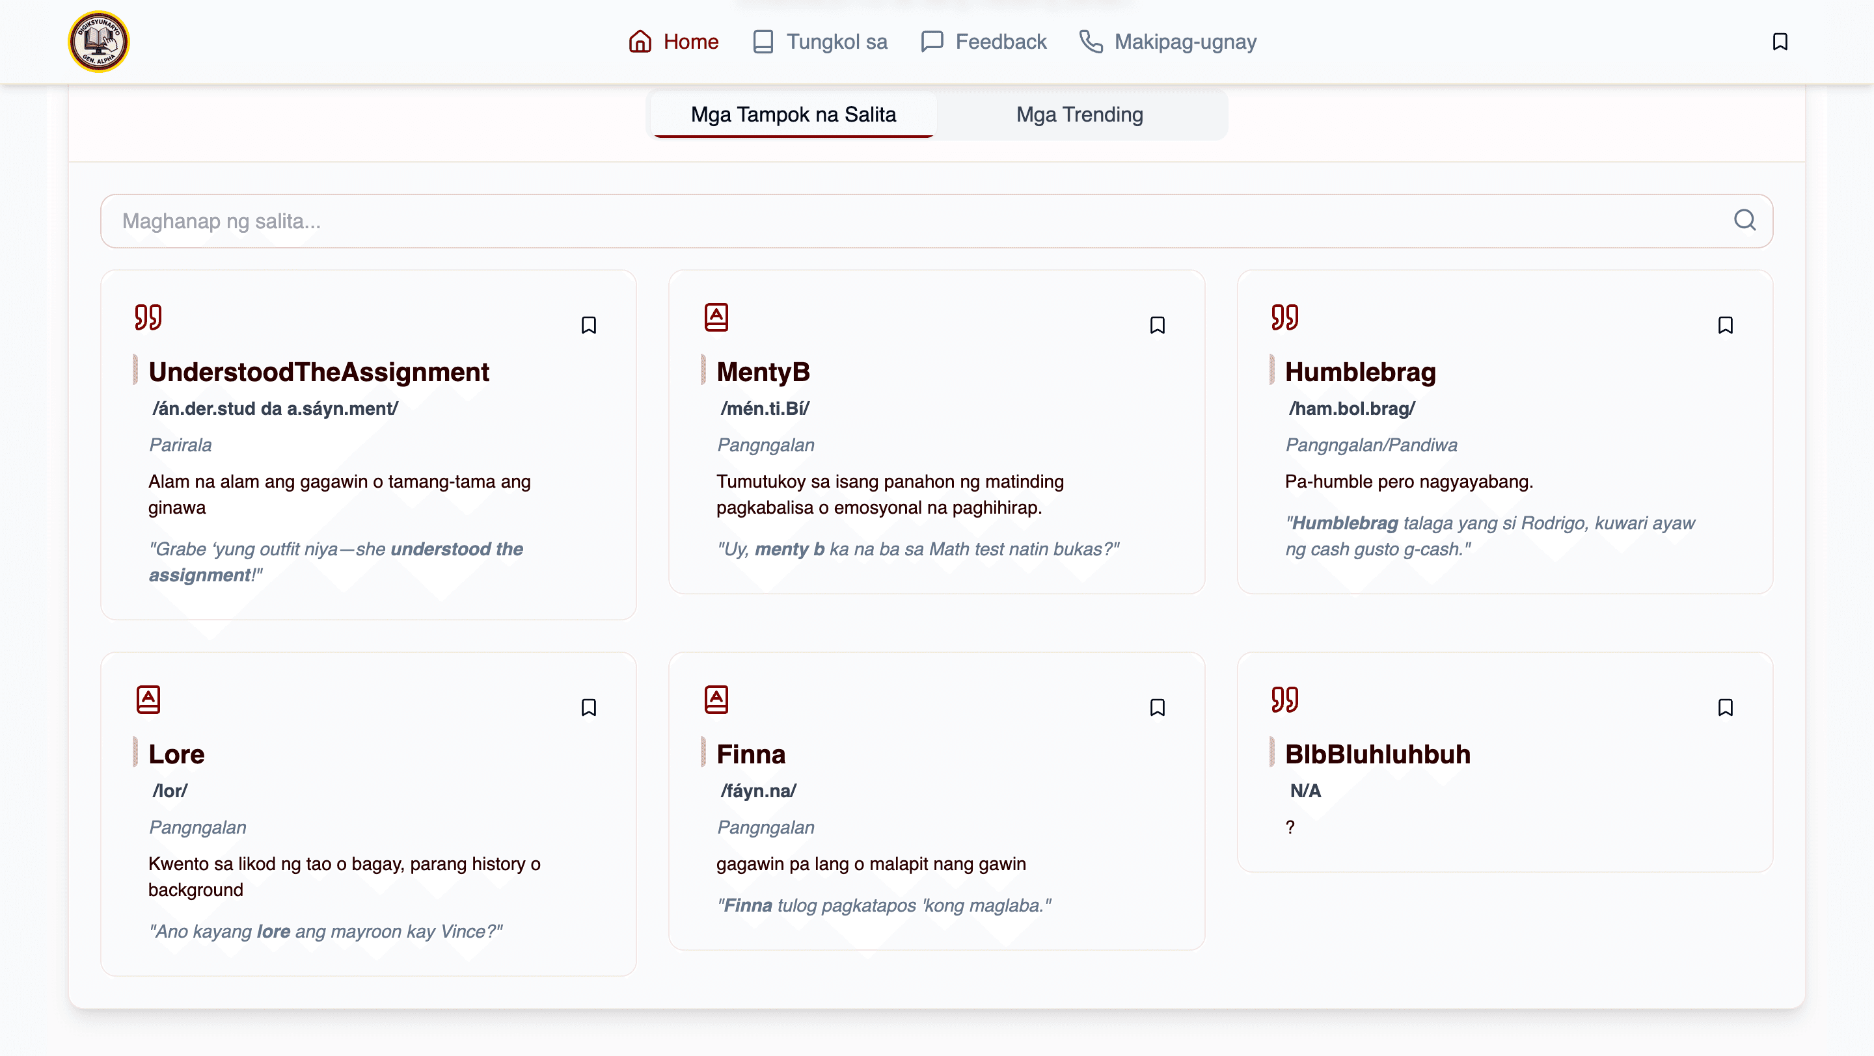Open the Tungkol sa page
This screenshot has width=1874, height=1056.
click(x=837, y=42)
